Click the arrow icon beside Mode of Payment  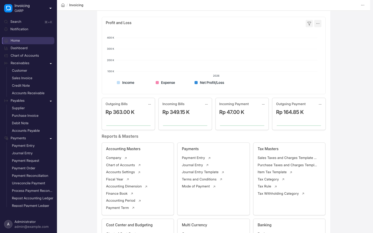214,187
